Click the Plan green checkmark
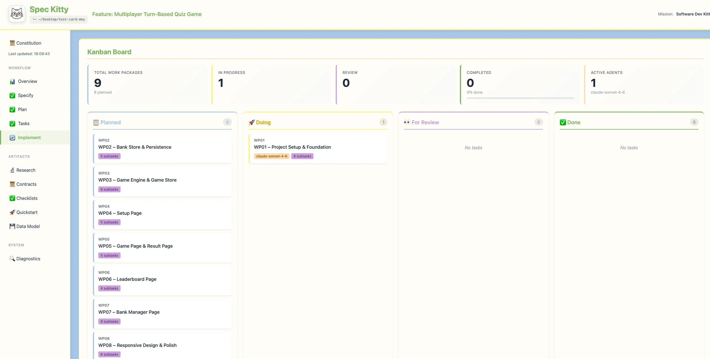This screenshot has width=710, height=359. (12, 110)
